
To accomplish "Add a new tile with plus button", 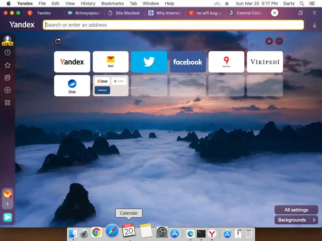I will coord(269,41).
